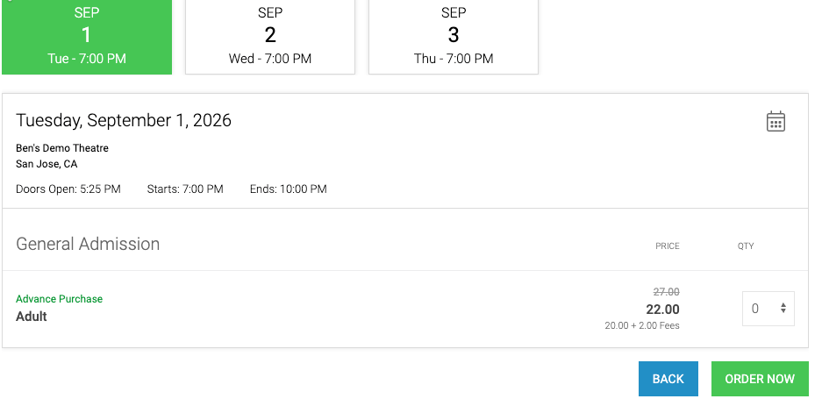
Task: Click the ORDER NOW button
Action: pos(760,379)
